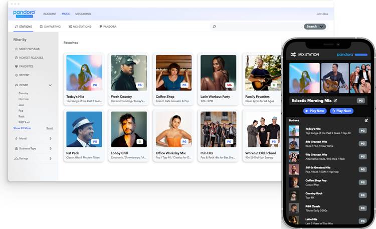Select 90s Greatest Hits on phone

click(x=327, y=156)
